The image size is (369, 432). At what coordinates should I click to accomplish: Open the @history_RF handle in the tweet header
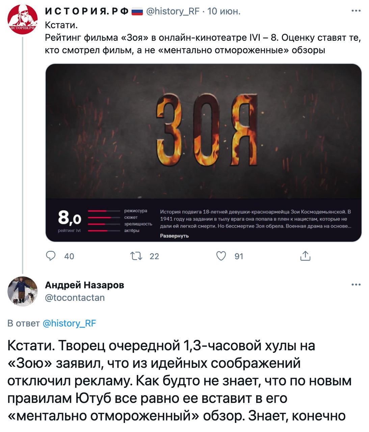[x=173, y=11]
